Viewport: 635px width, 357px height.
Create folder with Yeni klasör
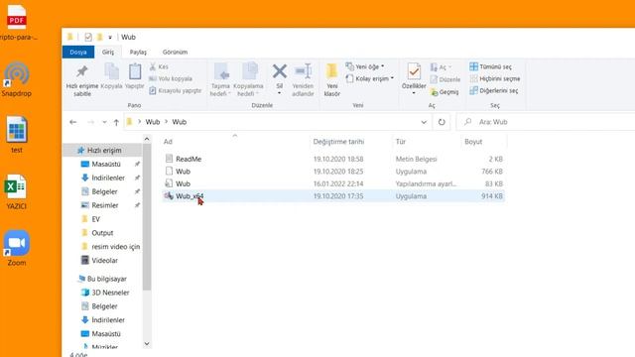click(332, 80)
